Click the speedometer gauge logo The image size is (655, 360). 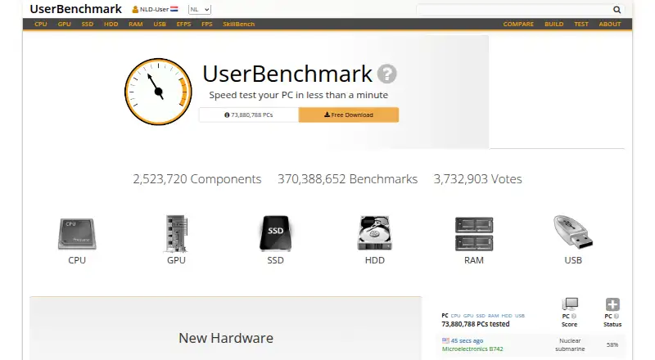click(x=158, y=92)
